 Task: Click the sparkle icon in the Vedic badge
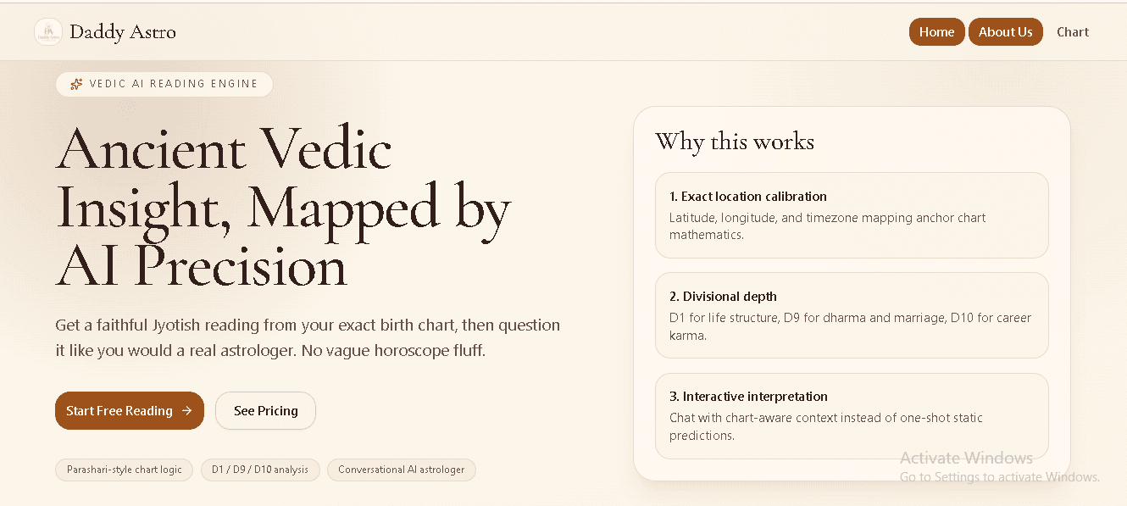click(x=76, y=84)
